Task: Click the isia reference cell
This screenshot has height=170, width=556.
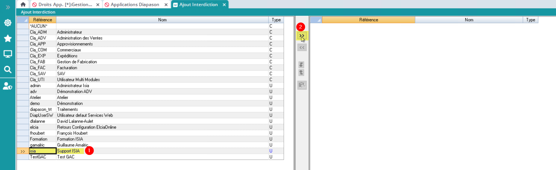Action: coord(42,151)
